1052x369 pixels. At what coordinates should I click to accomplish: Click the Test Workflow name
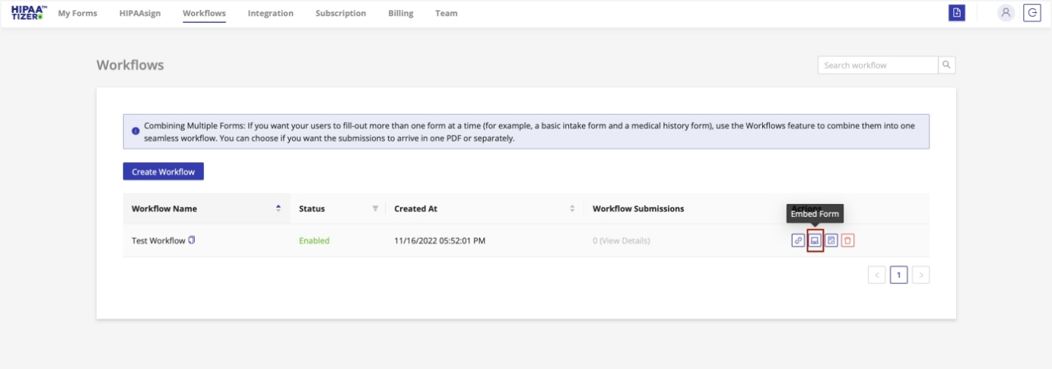(x=158, y=240)
